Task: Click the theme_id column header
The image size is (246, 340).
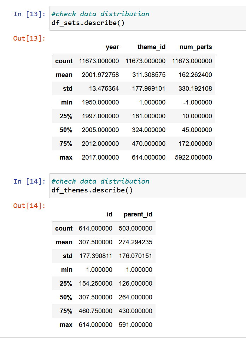Action: 152,47
